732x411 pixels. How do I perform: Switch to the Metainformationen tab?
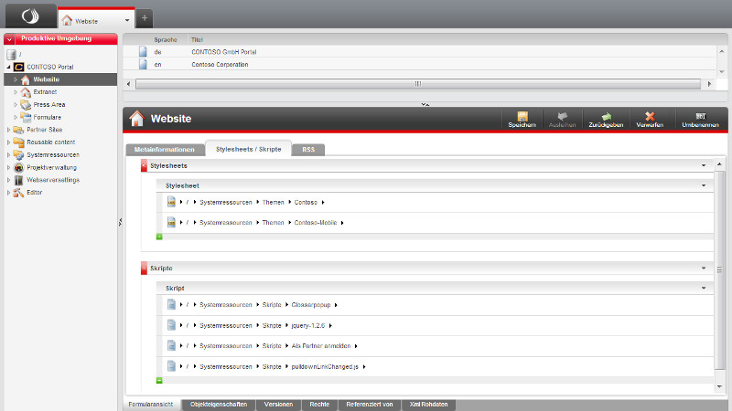163,149
